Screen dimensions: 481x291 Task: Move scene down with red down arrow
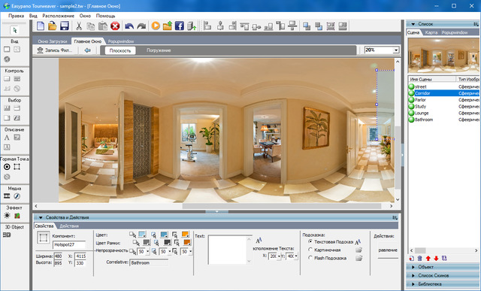[x=436, y=259]
